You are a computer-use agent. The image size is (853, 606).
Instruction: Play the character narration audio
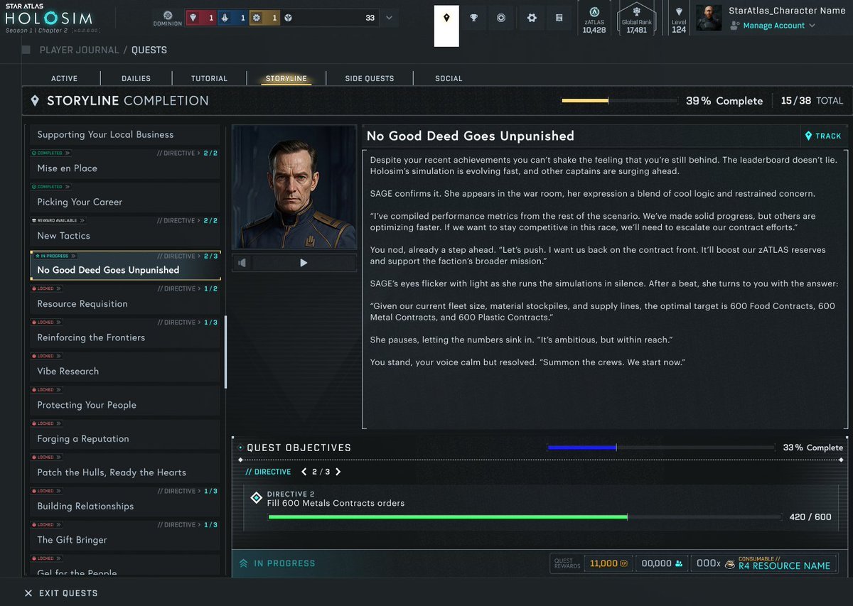304,263
